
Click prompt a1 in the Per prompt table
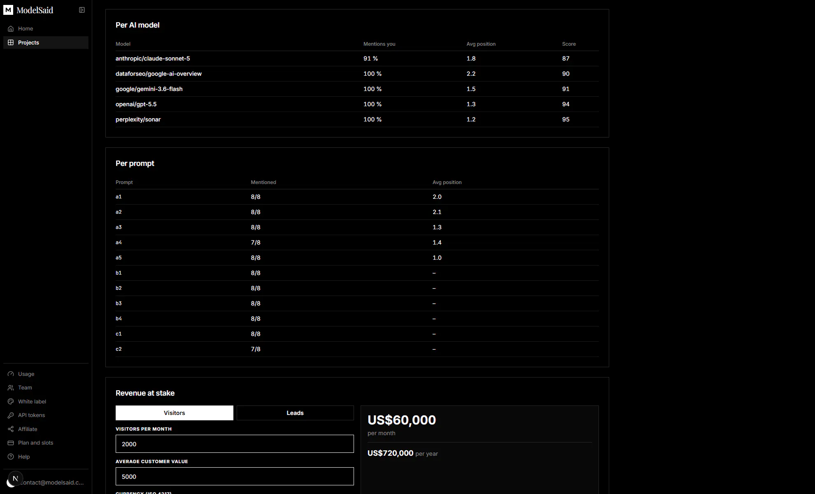(119, 197)
